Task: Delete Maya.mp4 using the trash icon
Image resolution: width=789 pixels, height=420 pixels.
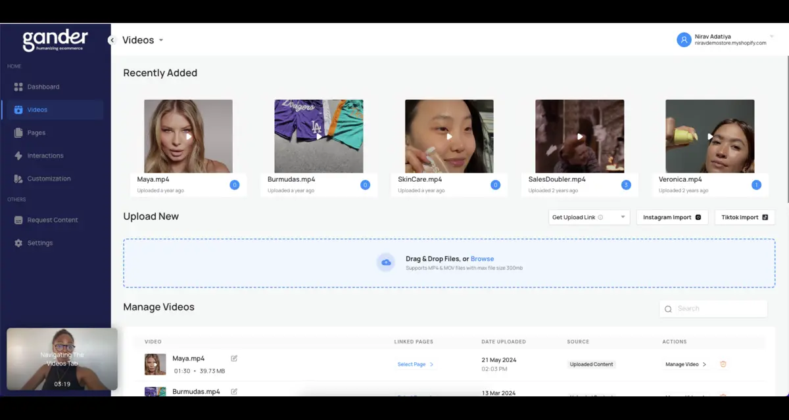Action: pos(723,364)
